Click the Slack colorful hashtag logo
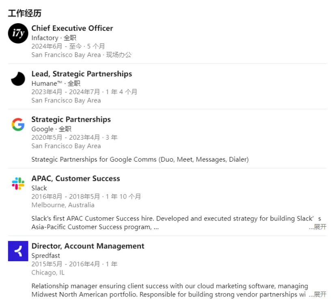The image size is (336, 303). 18,183
